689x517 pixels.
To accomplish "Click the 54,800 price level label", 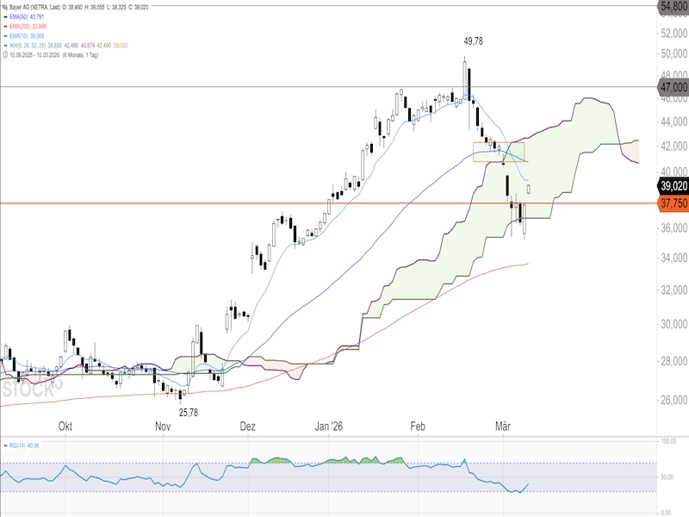I will click(672, 6).
